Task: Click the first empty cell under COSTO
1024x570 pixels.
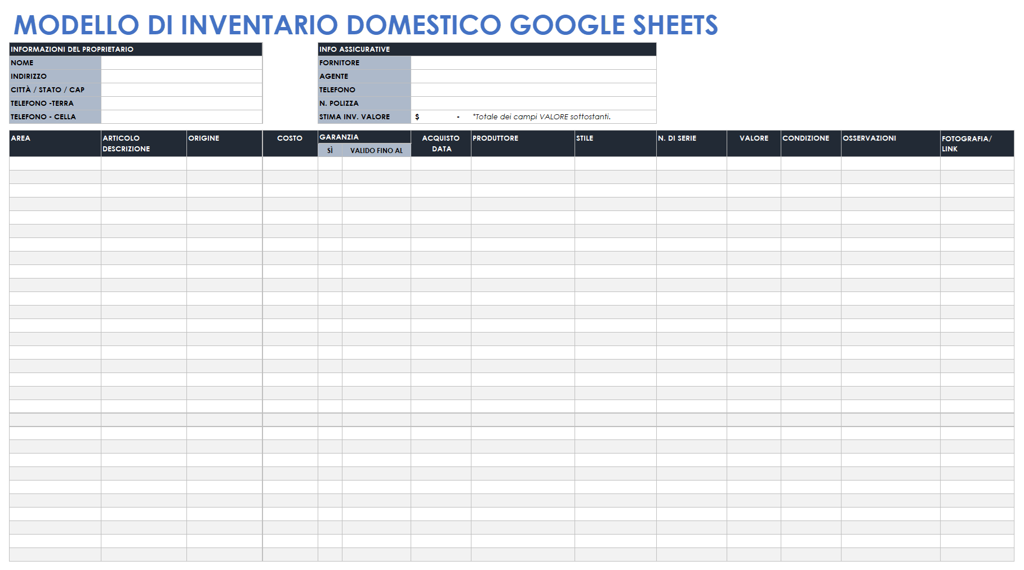Action: [290, 164]
